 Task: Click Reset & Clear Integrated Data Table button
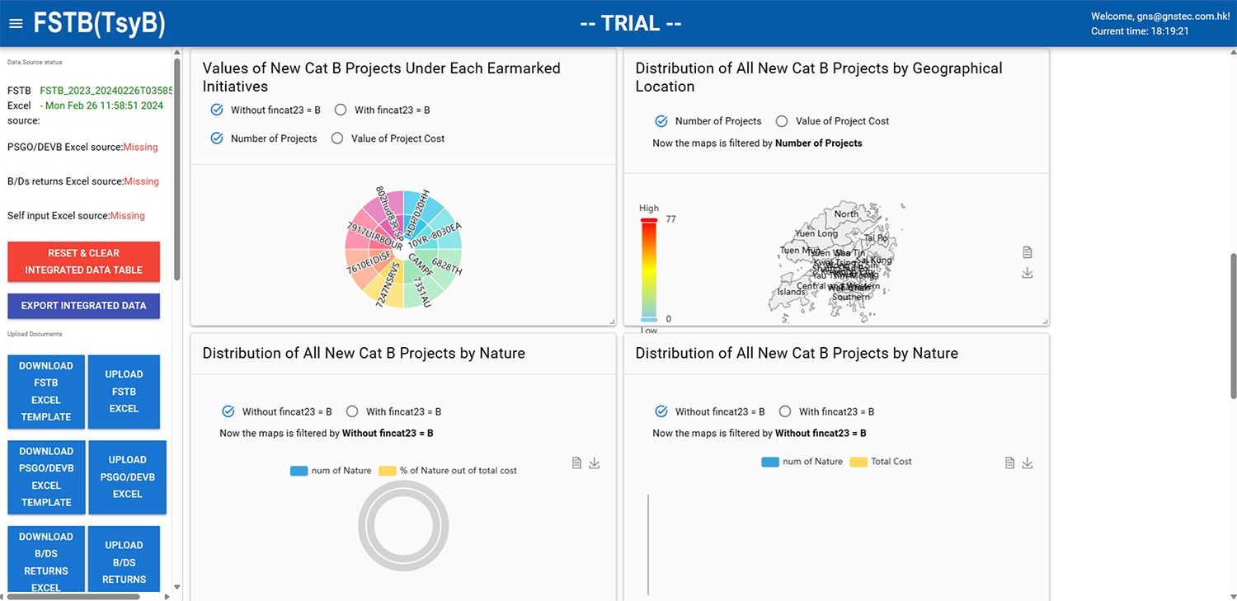[x=83, y=261]
